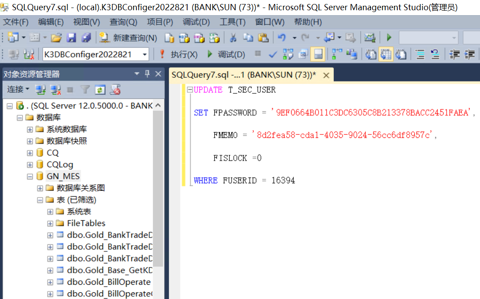Click the Copy icon in toolbar
480x299 pixels.
click(248, 37)
